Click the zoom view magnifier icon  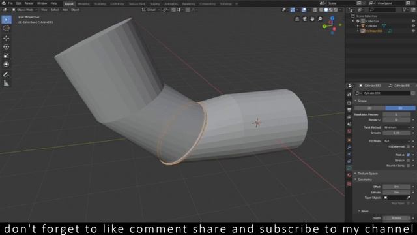320,19
